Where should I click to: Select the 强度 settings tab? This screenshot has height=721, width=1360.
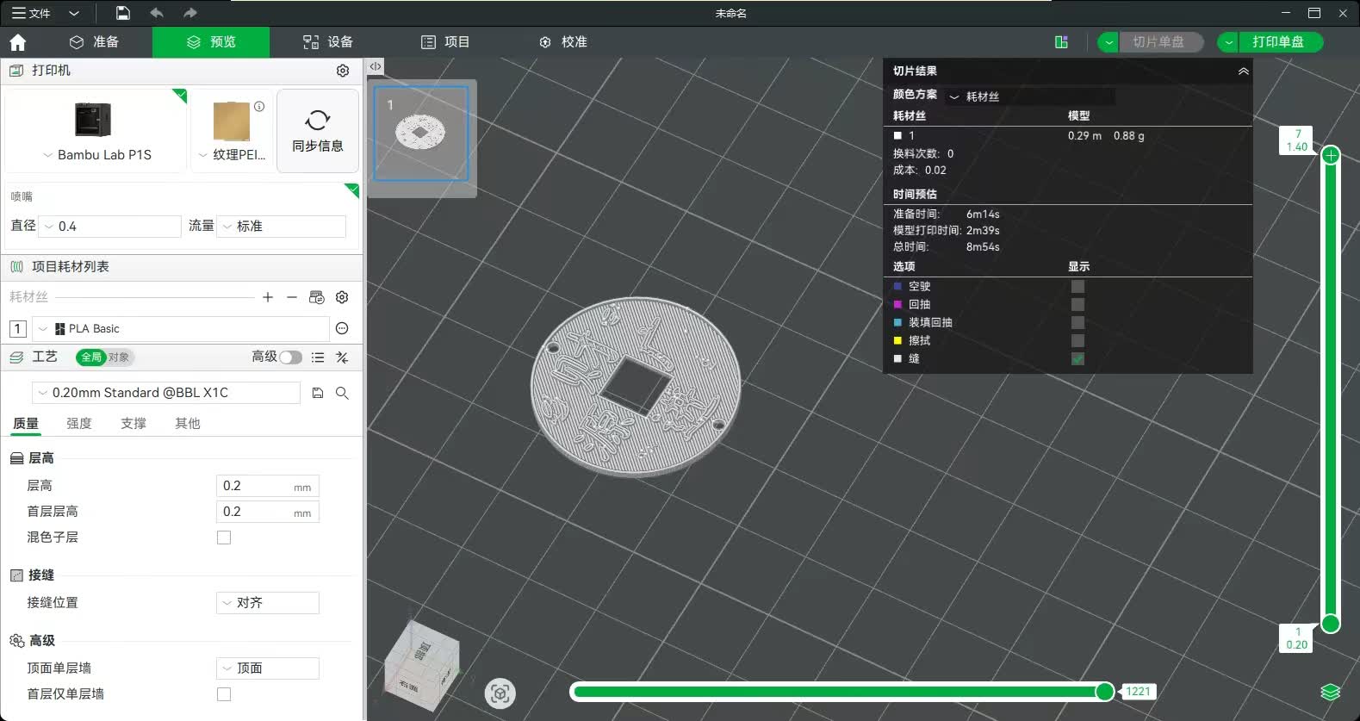coord(79,424)
